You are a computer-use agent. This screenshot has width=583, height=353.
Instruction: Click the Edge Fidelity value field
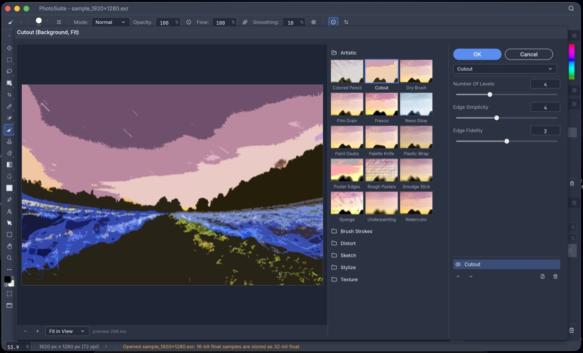tap(545, 130)
